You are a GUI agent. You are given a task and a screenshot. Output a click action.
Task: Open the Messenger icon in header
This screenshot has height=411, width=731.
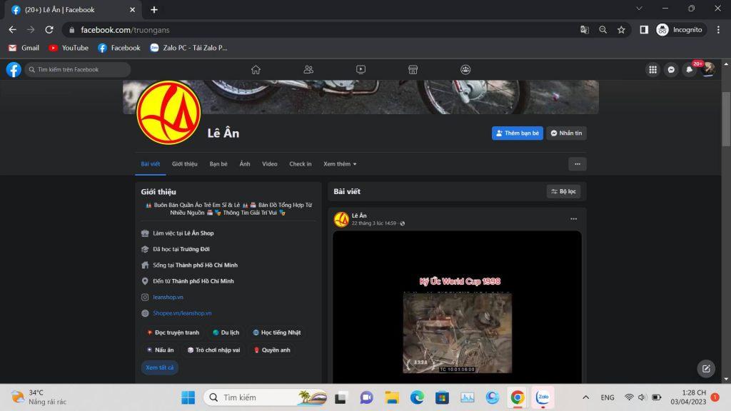[x=671, y=69]
